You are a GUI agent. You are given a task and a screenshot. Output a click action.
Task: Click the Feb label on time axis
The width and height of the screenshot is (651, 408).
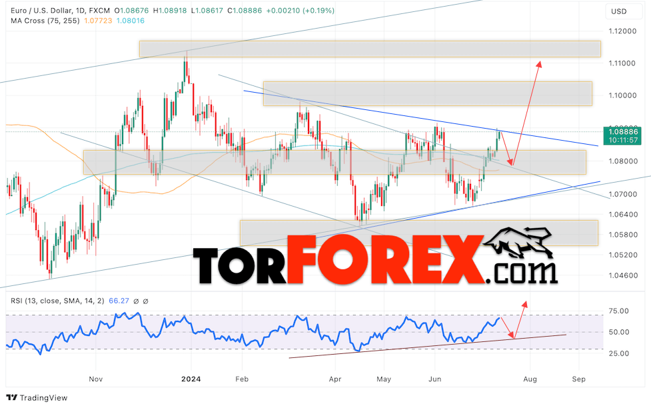pyautogui.click(x=242, y=379)
